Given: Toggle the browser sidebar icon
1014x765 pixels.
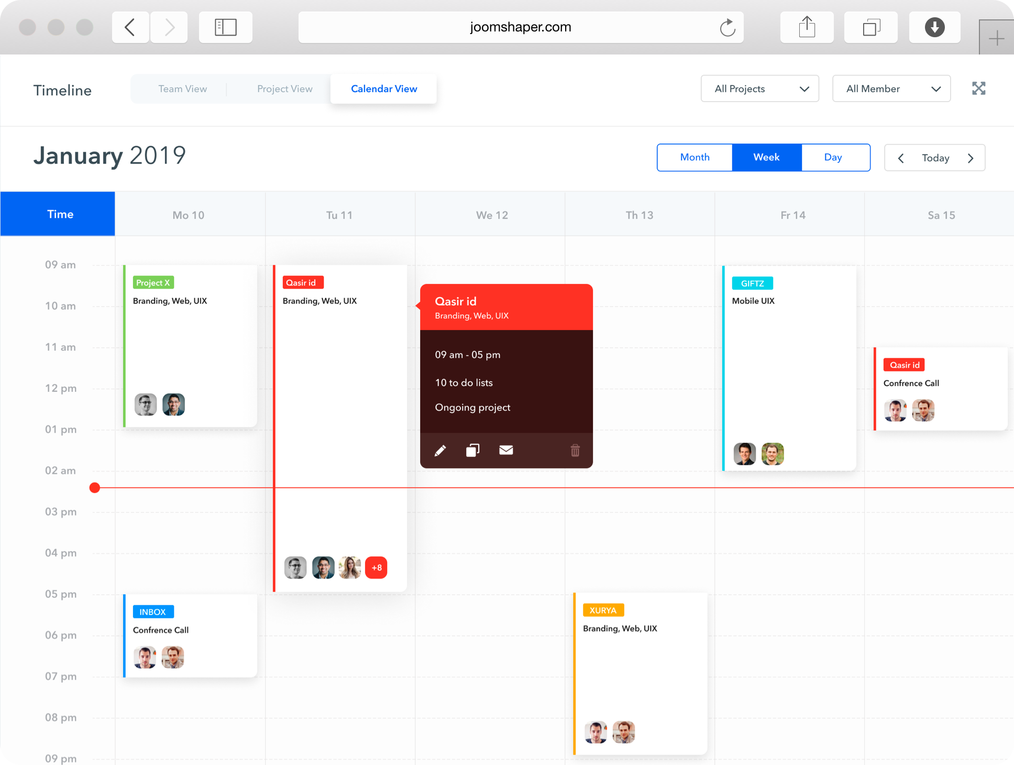Looking at the screenshot, I should [x=226, y=27].
